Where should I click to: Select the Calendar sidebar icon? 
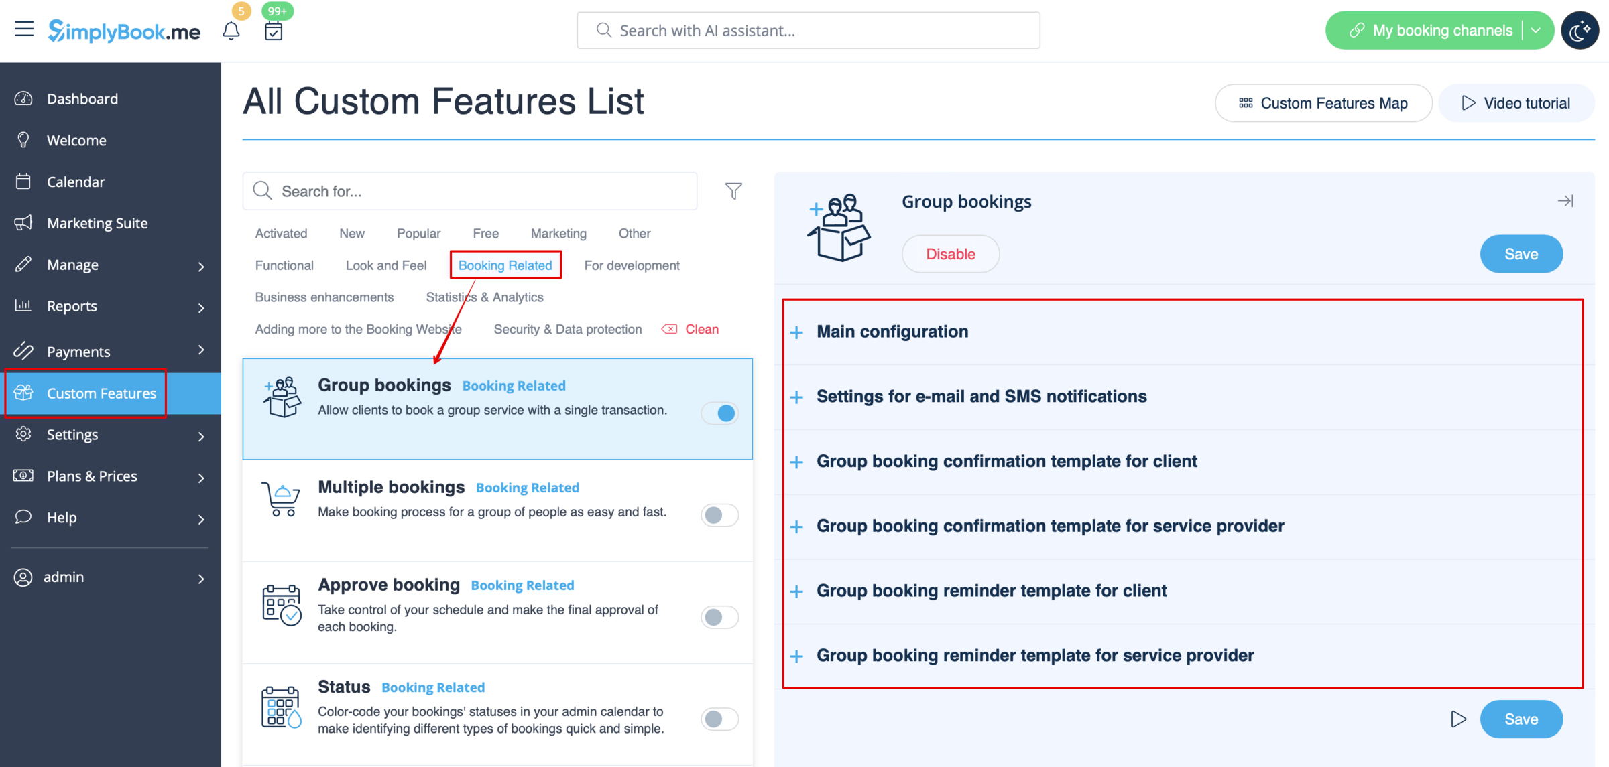(23, 181)
